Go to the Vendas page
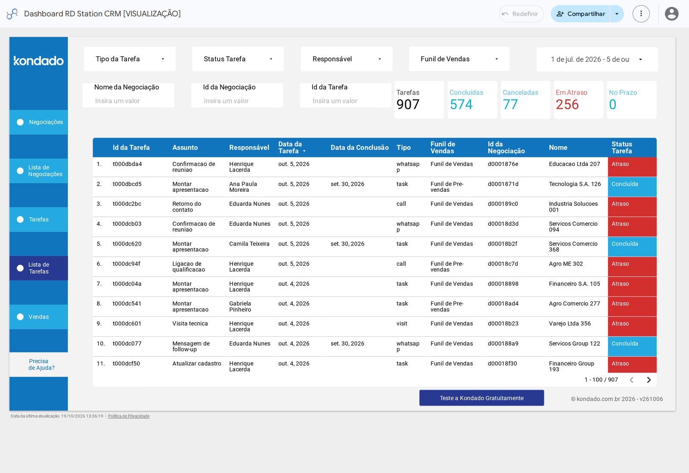The image size is (689, 473). click(x=39, y=317)
